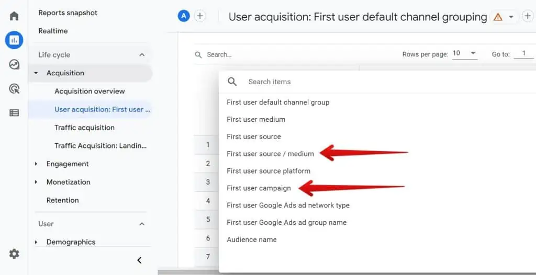Open Reports snapshot
Screen dimensions: 536x275
click(68, 13)
